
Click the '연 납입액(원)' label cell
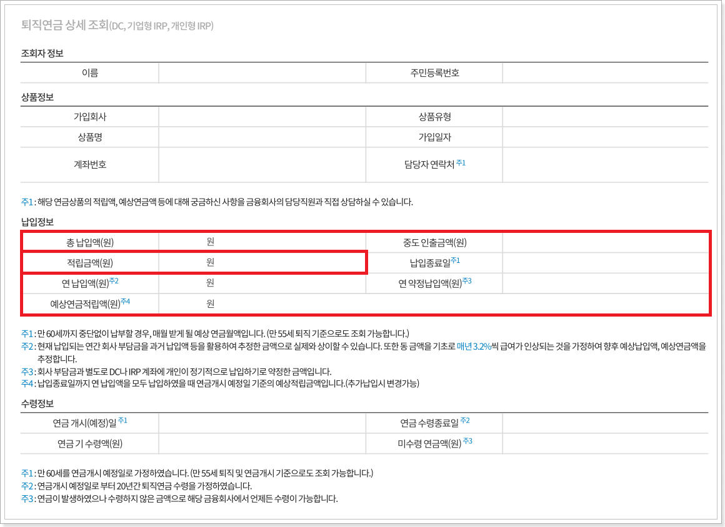click(90, 283)
